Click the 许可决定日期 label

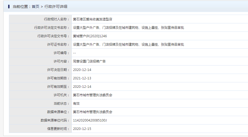pos(58,70)
